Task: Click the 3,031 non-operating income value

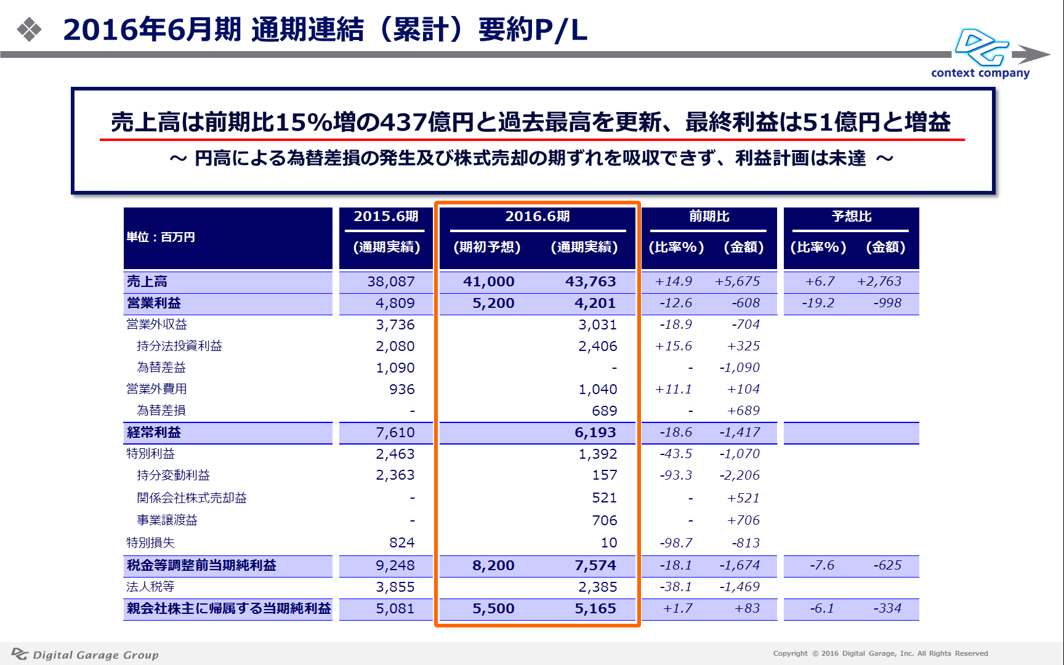Action: click(x=597, y=324)
